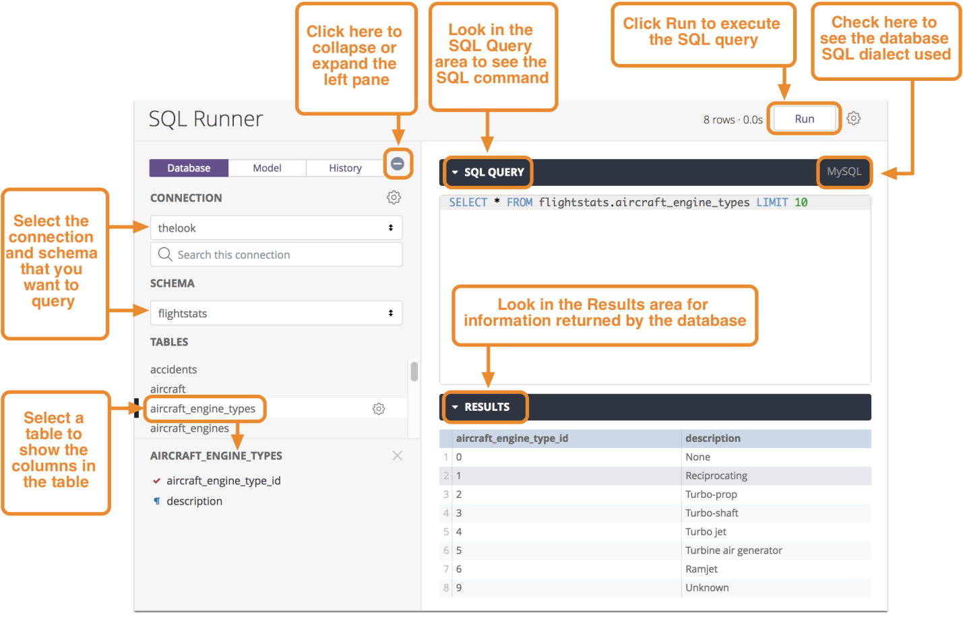
Task: Open the aircraft_engine_types table gear menu
Action: 379,409
